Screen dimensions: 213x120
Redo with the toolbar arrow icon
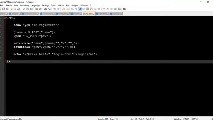40,9
